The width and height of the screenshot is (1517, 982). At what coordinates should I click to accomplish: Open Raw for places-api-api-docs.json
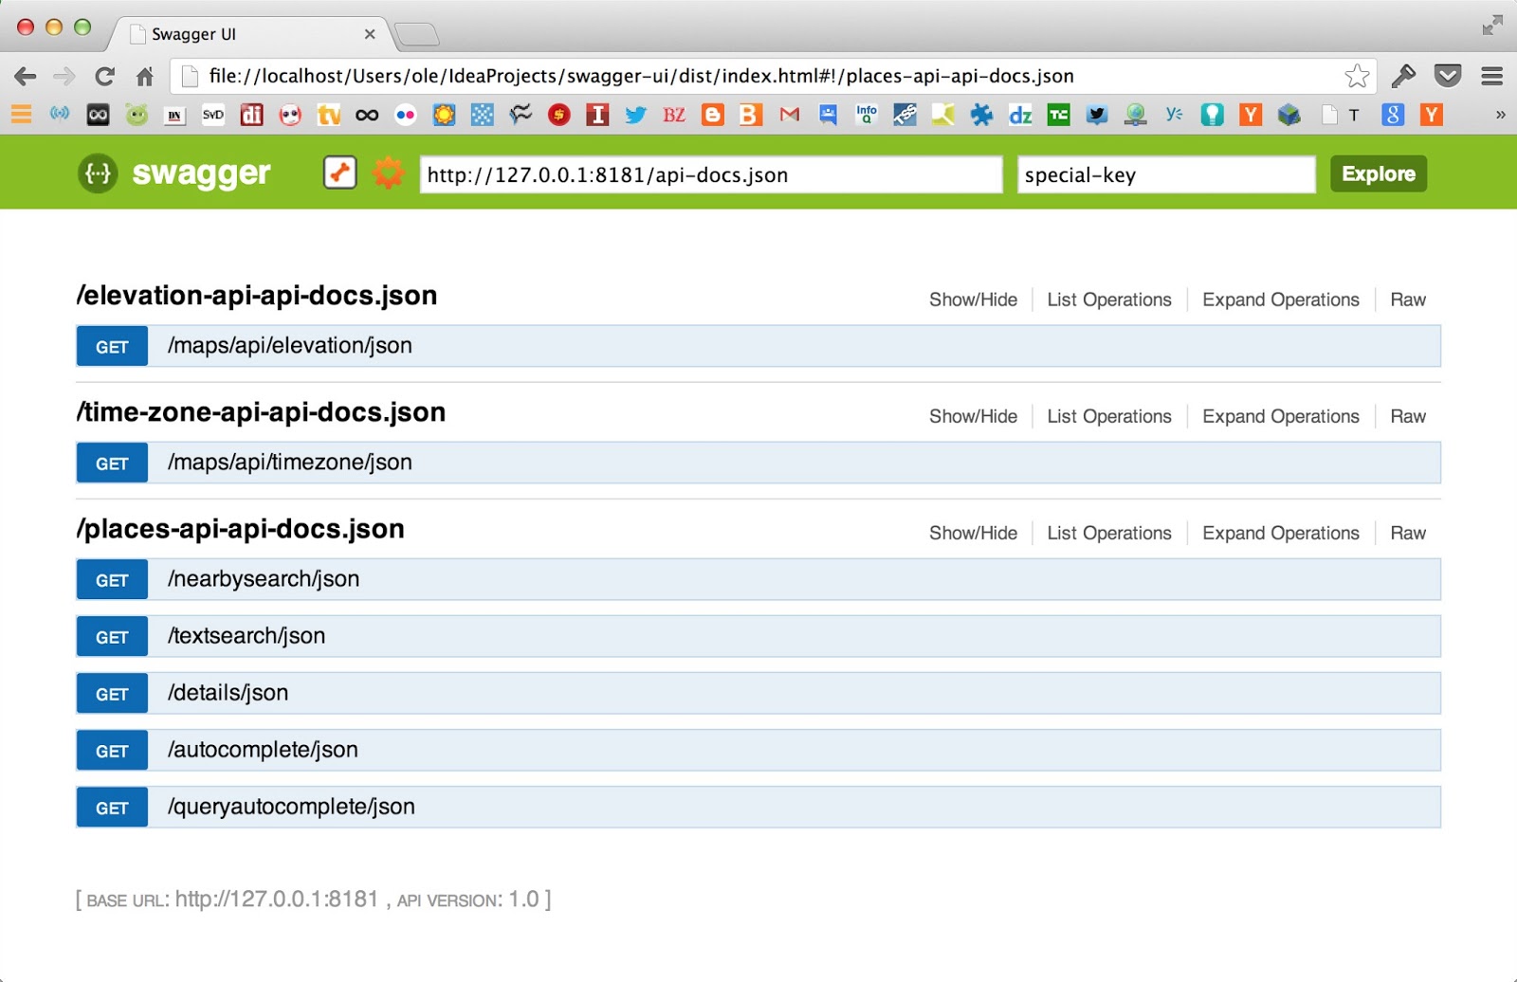coord(1408,533)
